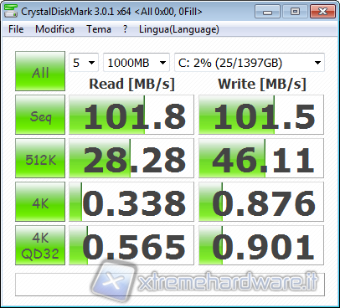Click the Seq write result 101.5
This screenshot has height=308, width=340.
pos(261,115)
